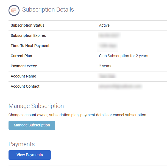The image size is (167, 166).
Task: Select the Subscription Details heading
Action: tap(48, 10)
